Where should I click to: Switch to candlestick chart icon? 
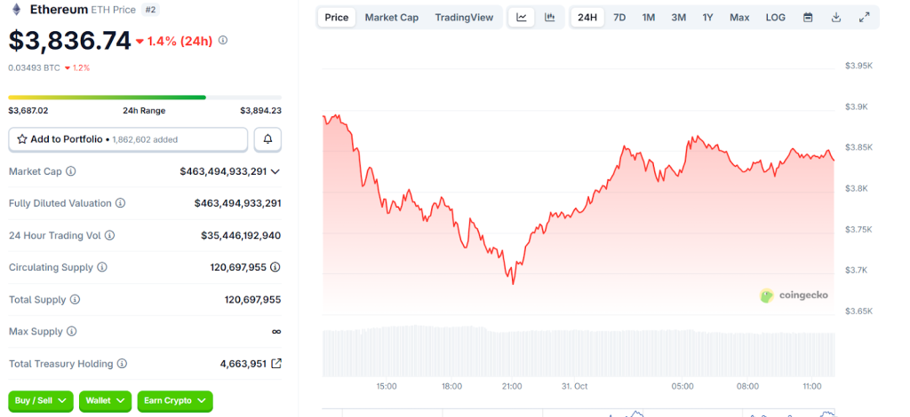coord(549,18)
